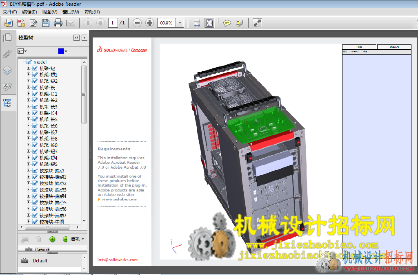Screen dimensions: 418x275
Task: Open the 编辑(E) menu
Action: 29,12
